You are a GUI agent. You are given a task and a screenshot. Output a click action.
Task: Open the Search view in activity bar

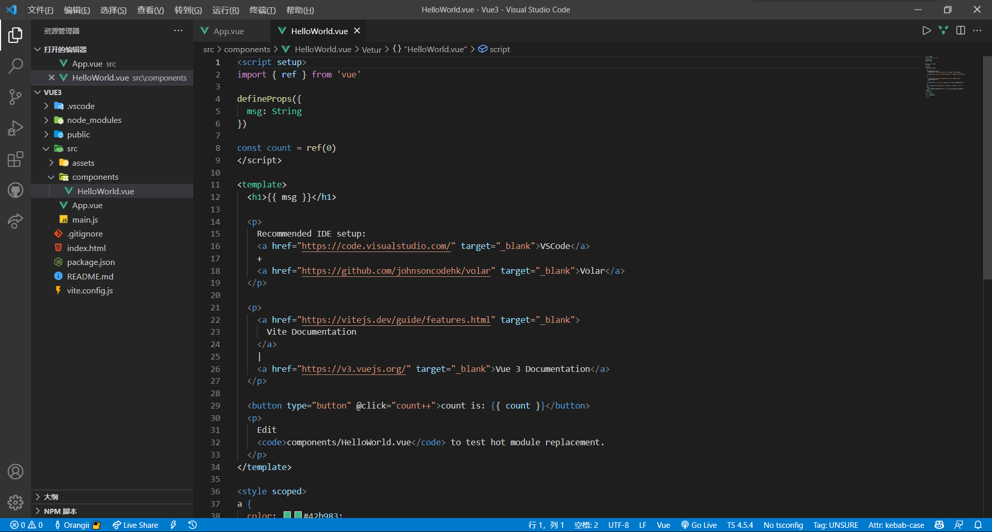pos(16,66)
